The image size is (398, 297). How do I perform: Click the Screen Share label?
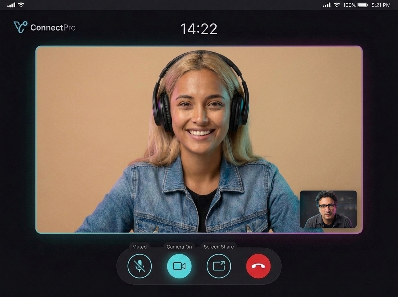click(219, 247)
